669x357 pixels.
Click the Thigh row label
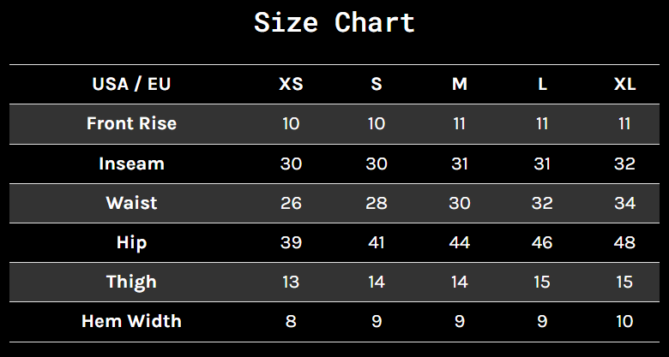131,282
